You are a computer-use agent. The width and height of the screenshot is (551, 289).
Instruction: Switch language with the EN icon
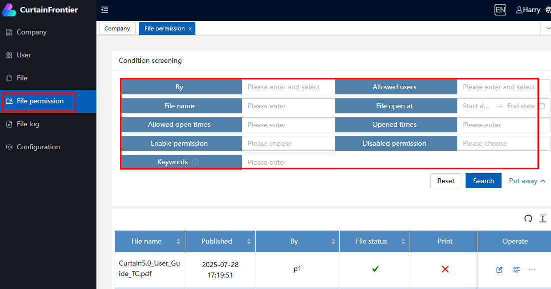(x=500, y=10)
